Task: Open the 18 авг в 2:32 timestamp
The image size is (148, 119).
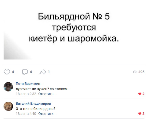Action: pos(26,94)
